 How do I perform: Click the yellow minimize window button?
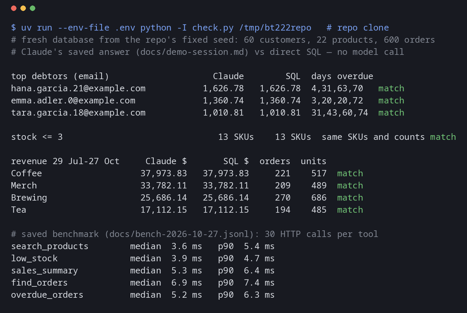click(23, 8)
